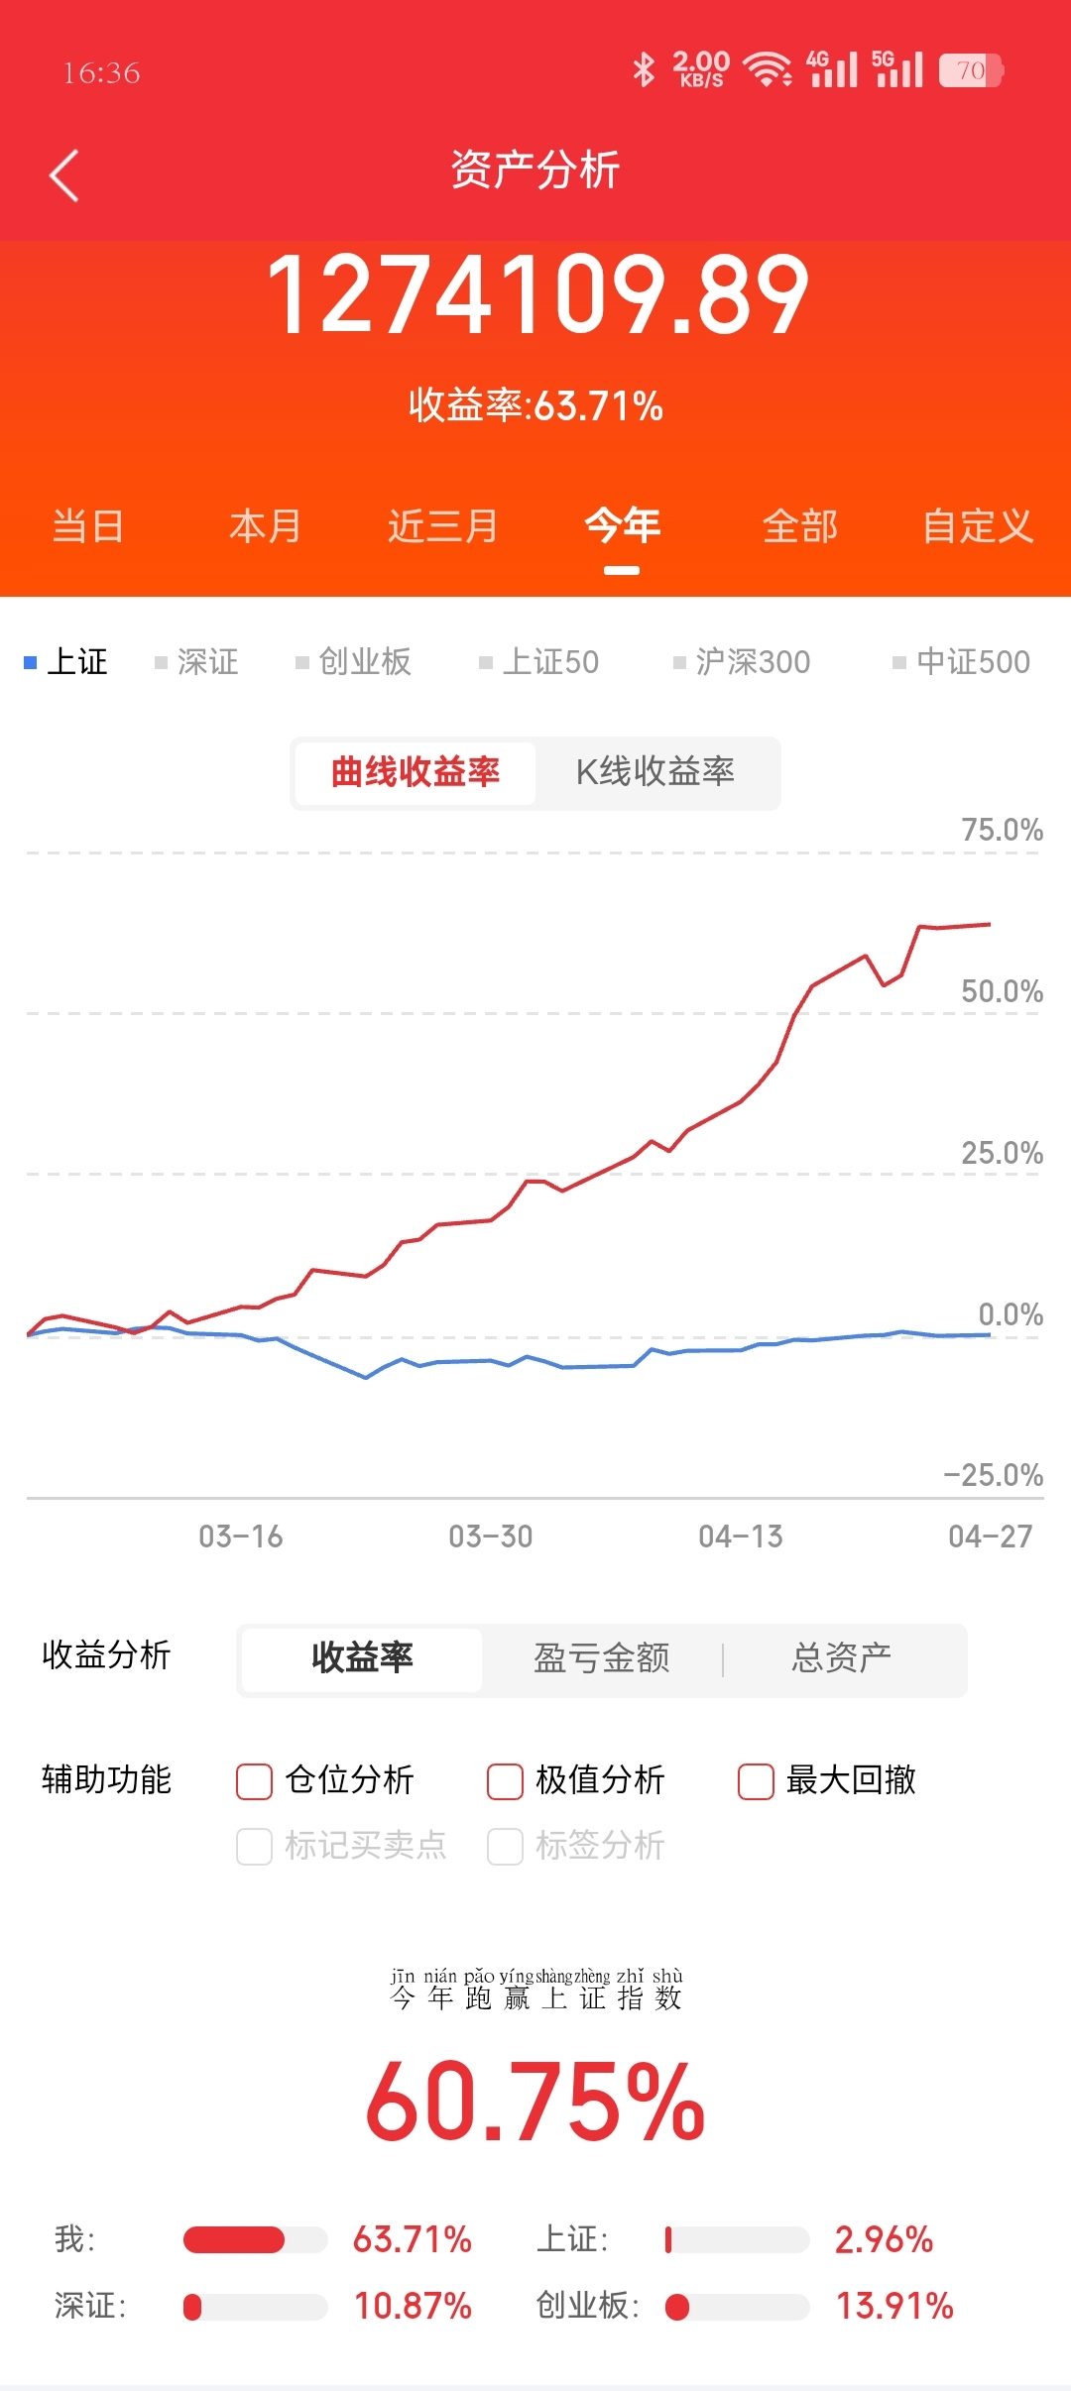The height and width of the screenshot is (2391, 1071).
Task: Tap the back arrow icon
Action: tap(64, 175)
